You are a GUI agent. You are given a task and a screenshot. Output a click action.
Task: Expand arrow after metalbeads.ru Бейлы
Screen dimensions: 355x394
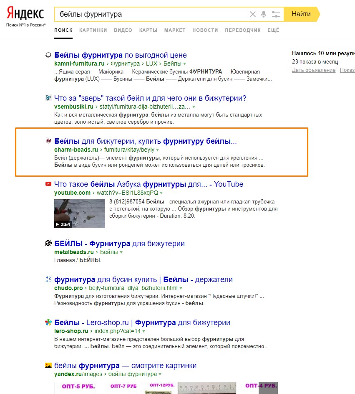[x=121, y=252]
